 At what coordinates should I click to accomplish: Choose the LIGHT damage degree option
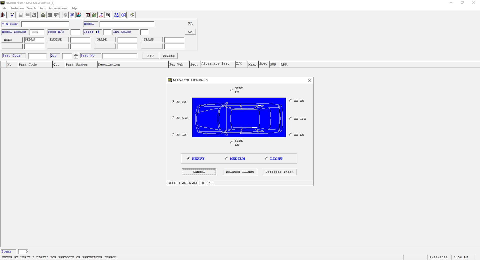[x=266, y=159]
